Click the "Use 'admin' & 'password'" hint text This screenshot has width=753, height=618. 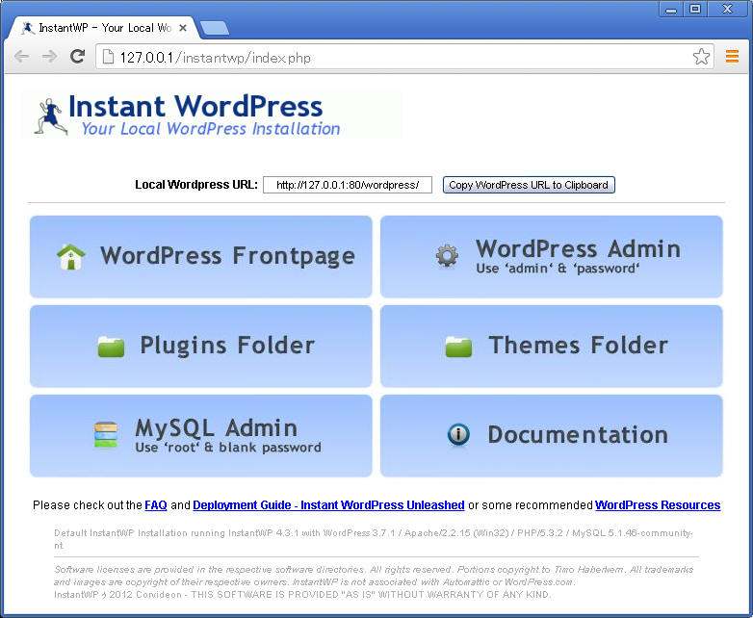tap(558, 269)
